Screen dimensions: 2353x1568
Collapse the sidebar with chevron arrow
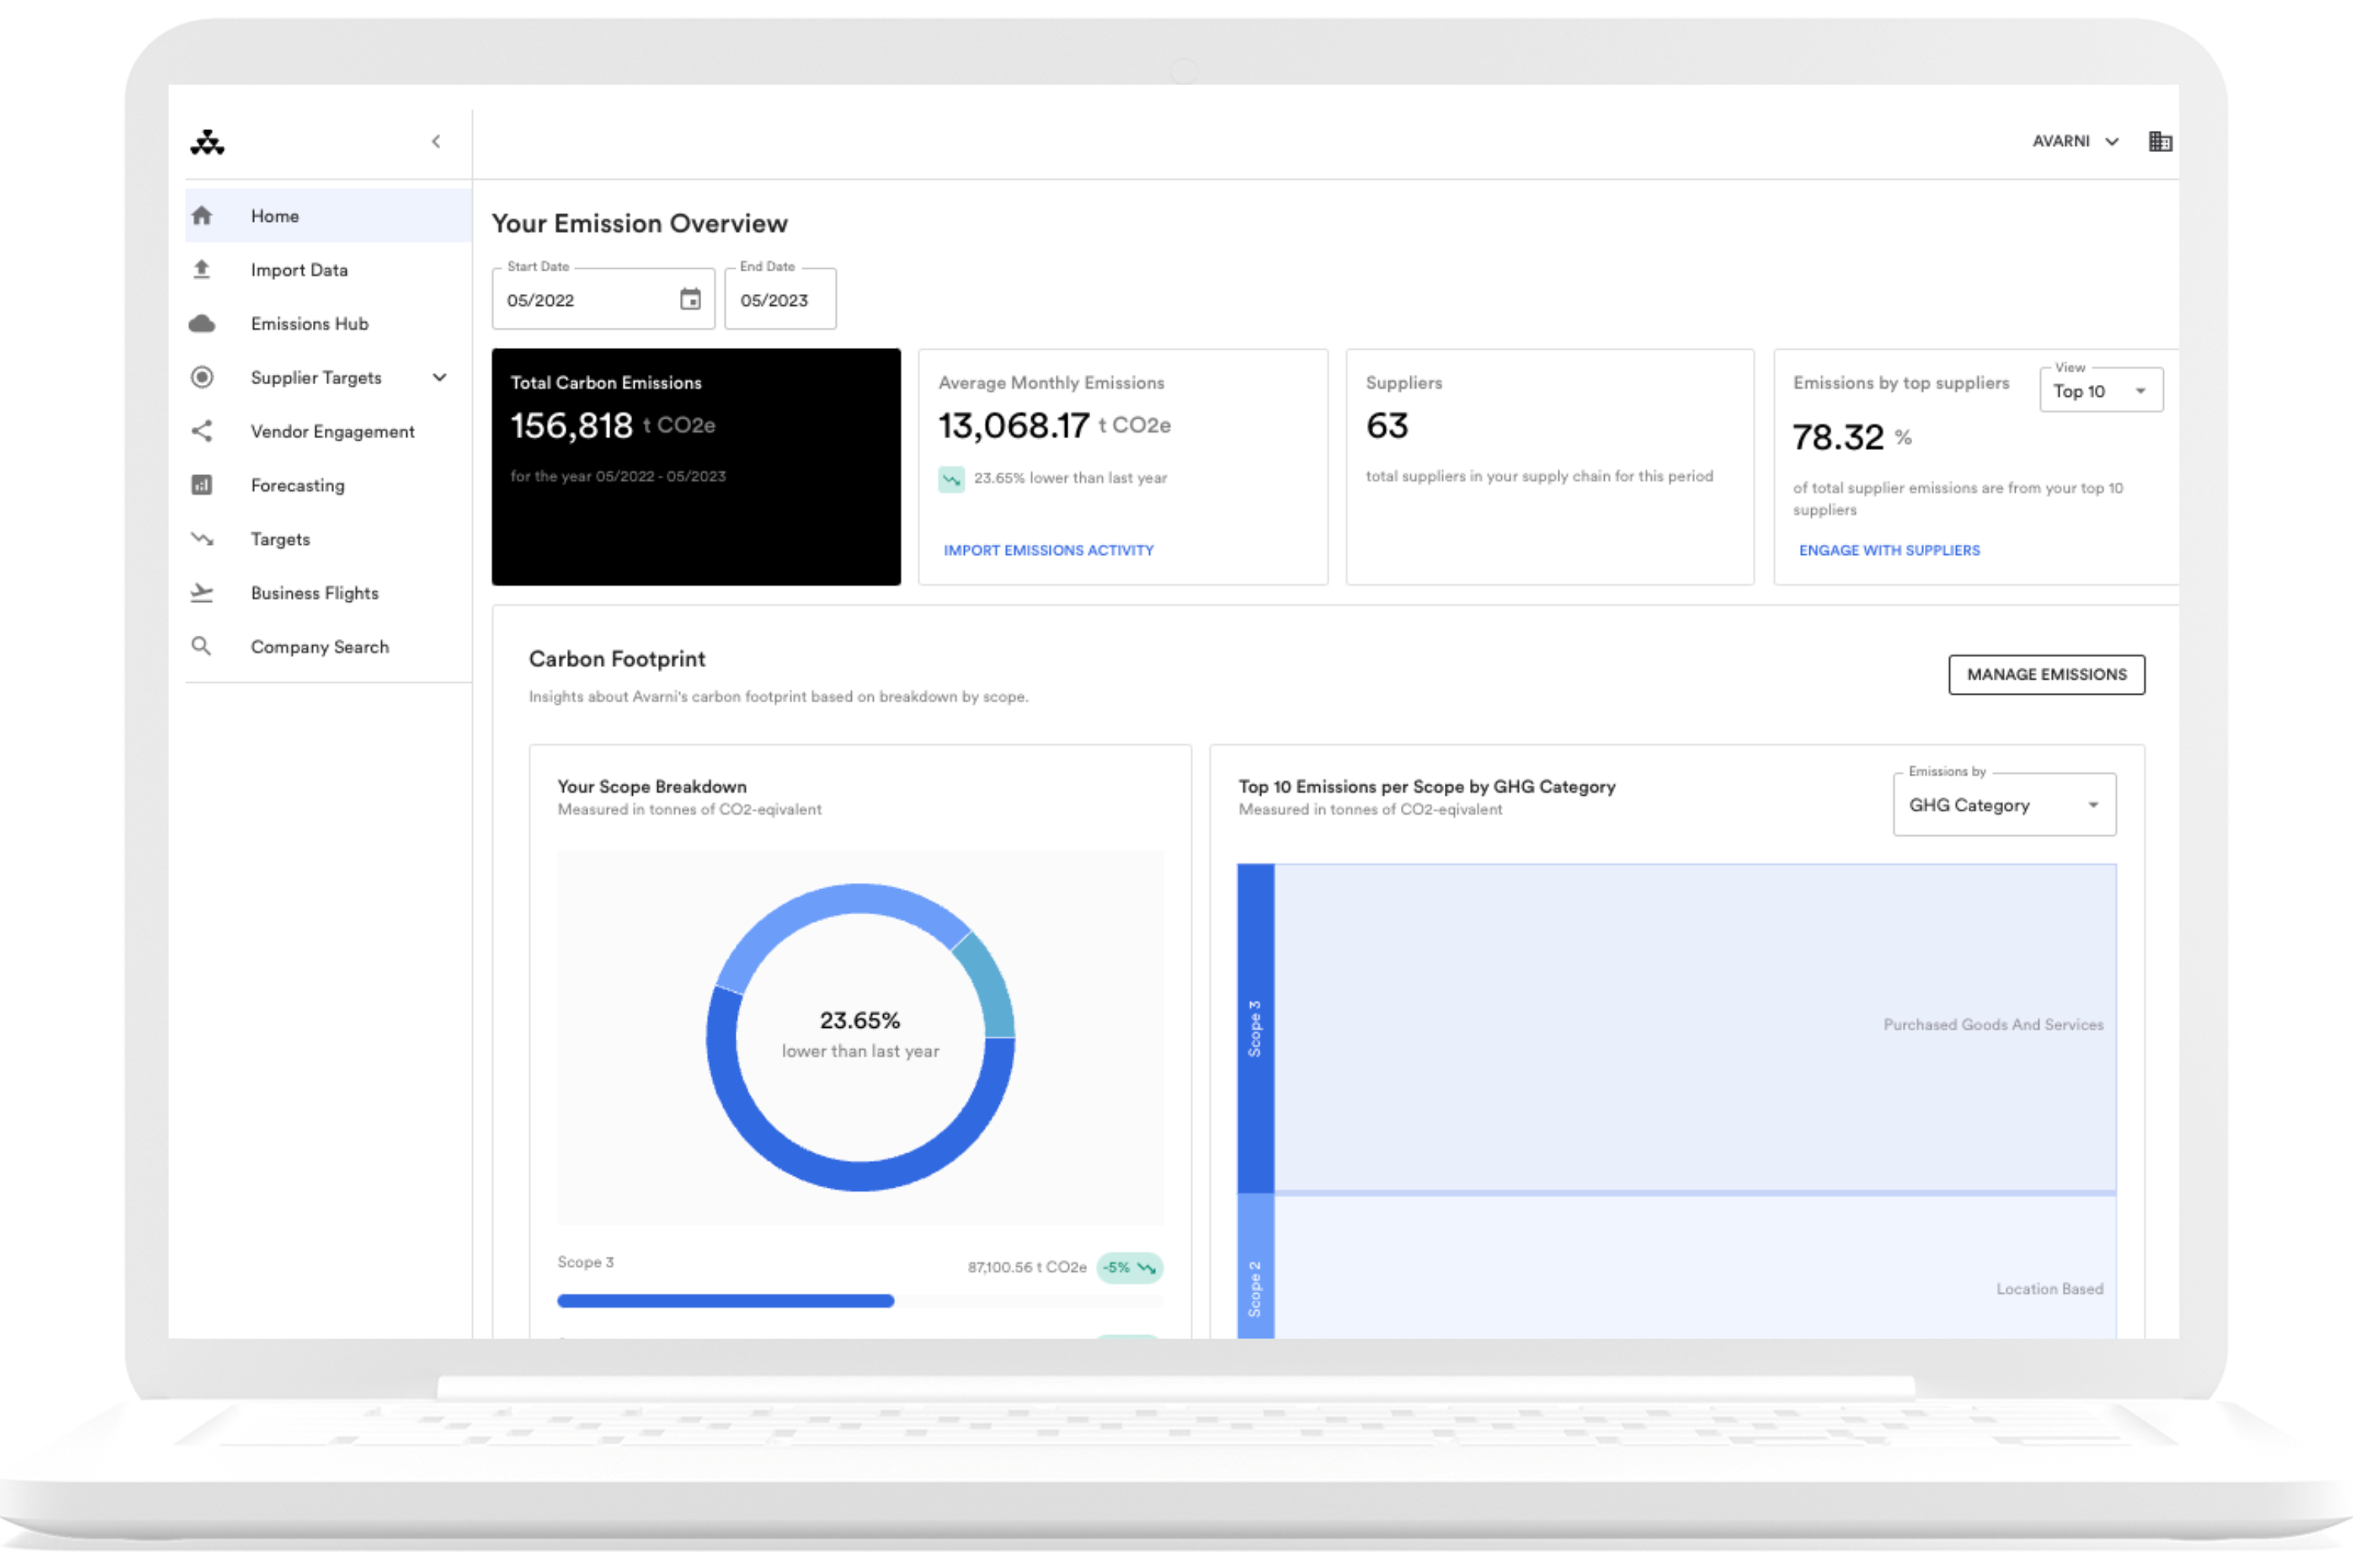tap(436, 141)
